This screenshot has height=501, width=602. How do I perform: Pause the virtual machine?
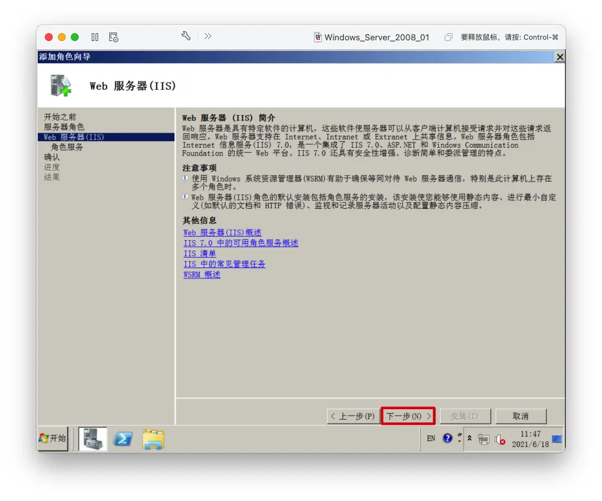point(95,37)
